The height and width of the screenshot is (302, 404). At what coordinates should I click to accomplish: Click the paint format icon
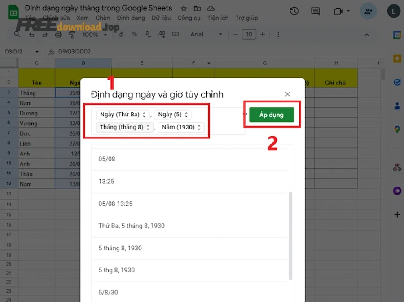[72, 35]
